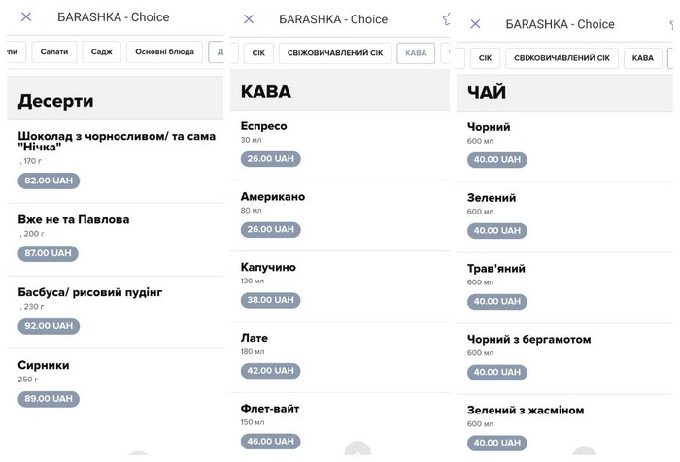Tap the 87.00 UAH Павлова price button
Viewport: 680px width, 462px height.
coord(49,253)
